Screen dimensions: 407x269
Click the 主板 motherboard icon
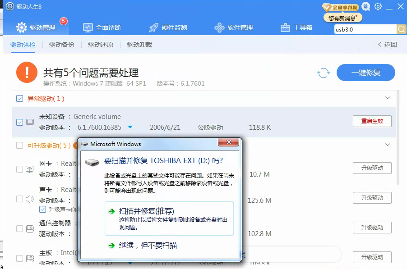click(30, 258)
